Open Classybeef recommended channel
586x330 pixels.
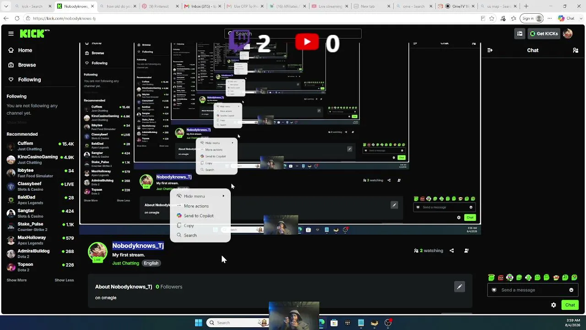40,187
